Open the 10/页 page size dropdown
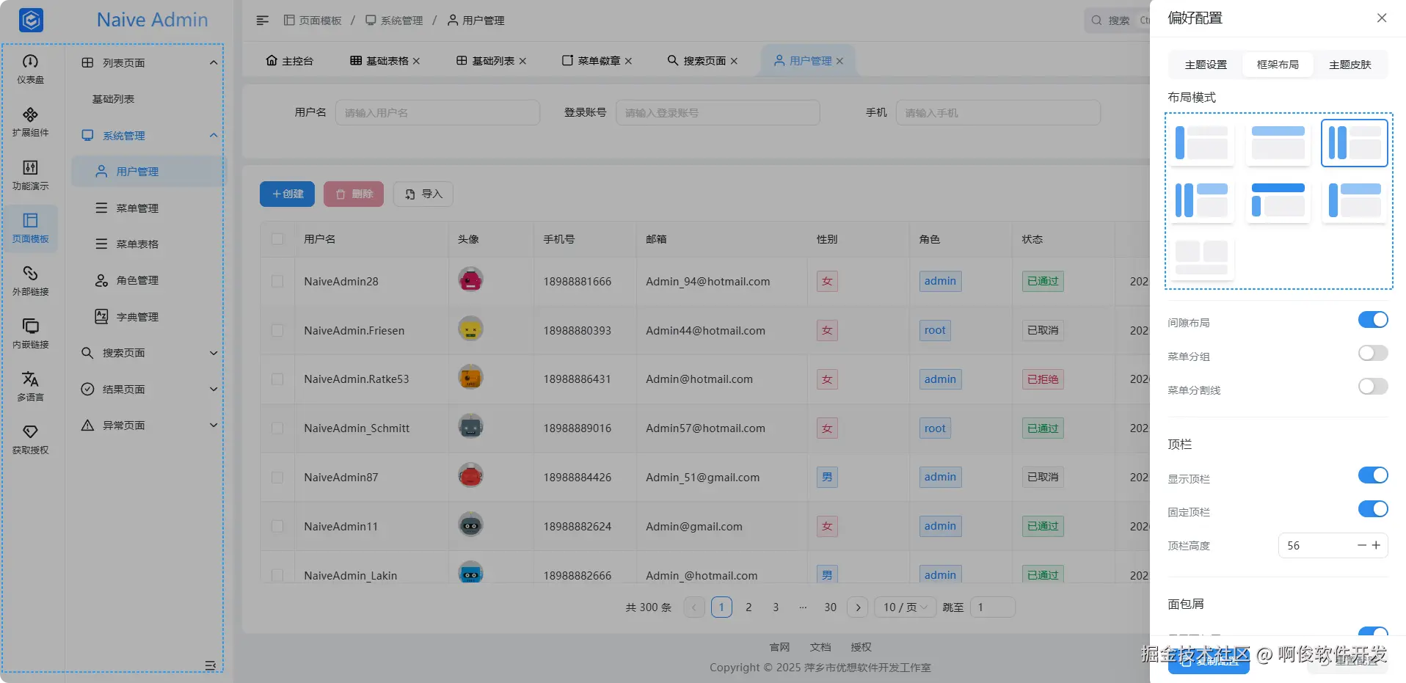 pos(903,607)
